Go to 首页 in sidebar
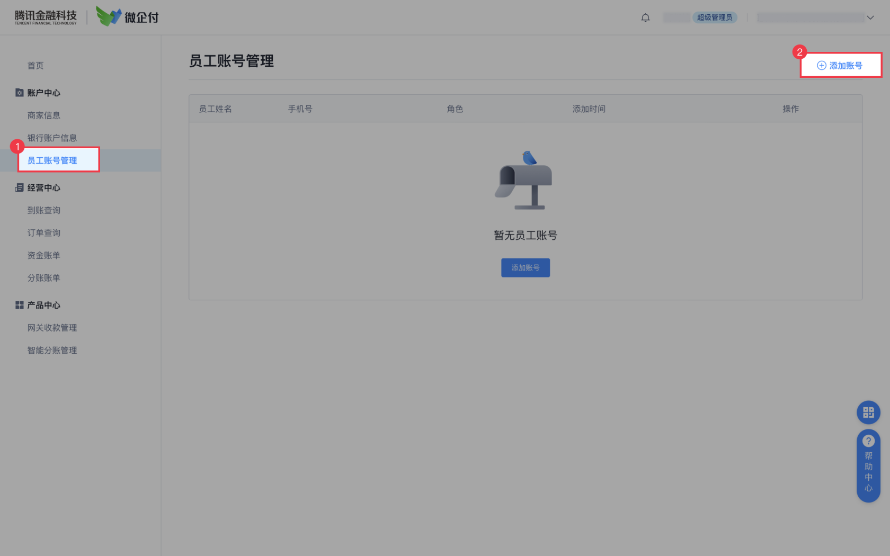890x556 pixels. [x=35, y=66]
